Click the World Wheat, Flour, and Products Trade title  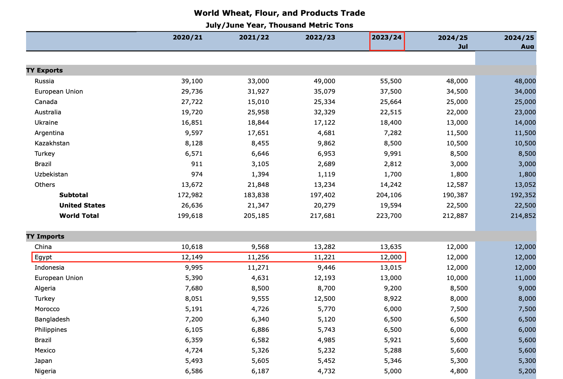[x=279, y=13]
